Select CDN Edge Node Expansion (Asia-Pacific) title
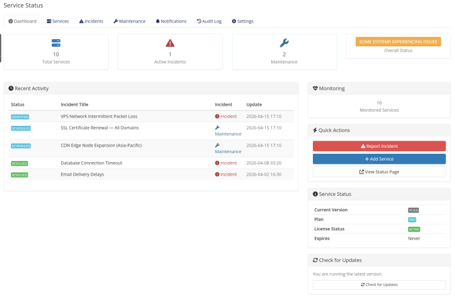This screenshot has height=298, width=455. [x=101, y=145]
